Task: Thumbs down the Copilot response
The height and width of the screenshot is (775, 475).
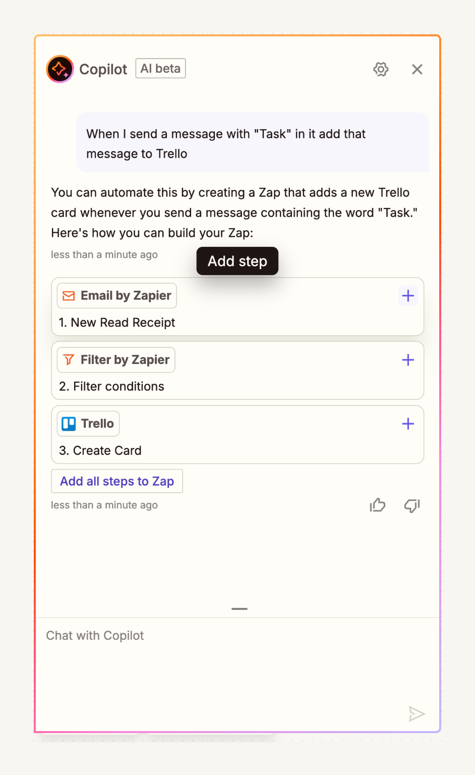Action: pos(411,505)
